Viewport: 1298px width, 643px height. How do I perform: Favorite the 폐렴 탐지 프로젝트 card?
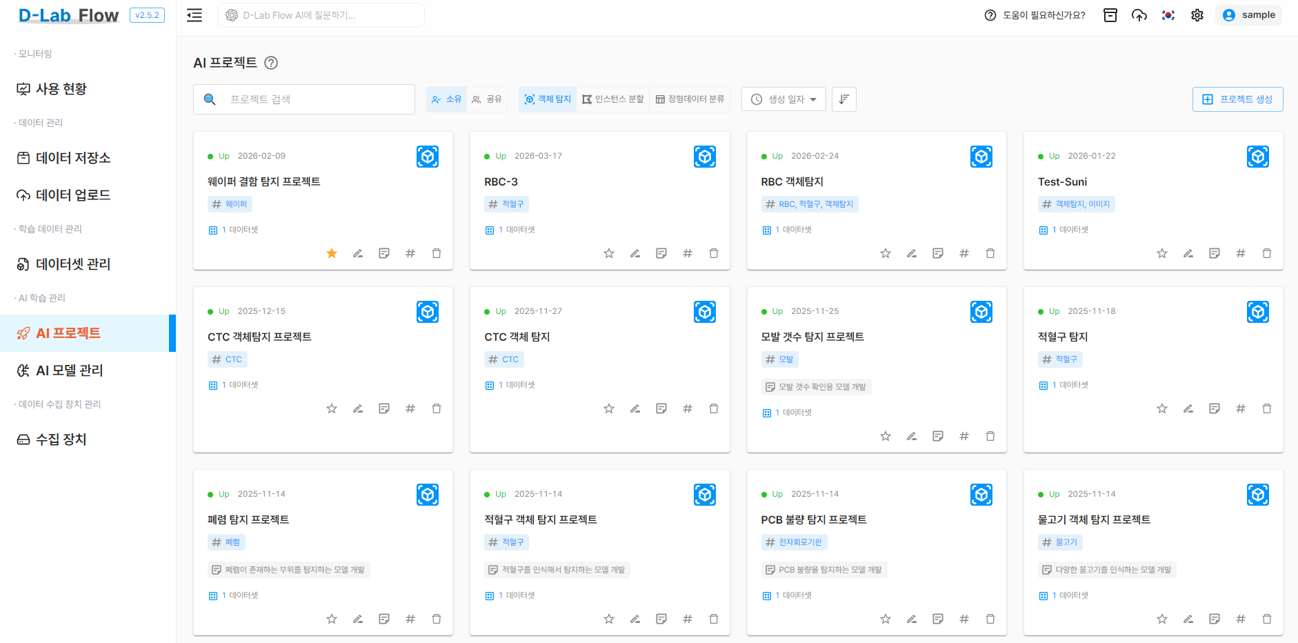332,619
